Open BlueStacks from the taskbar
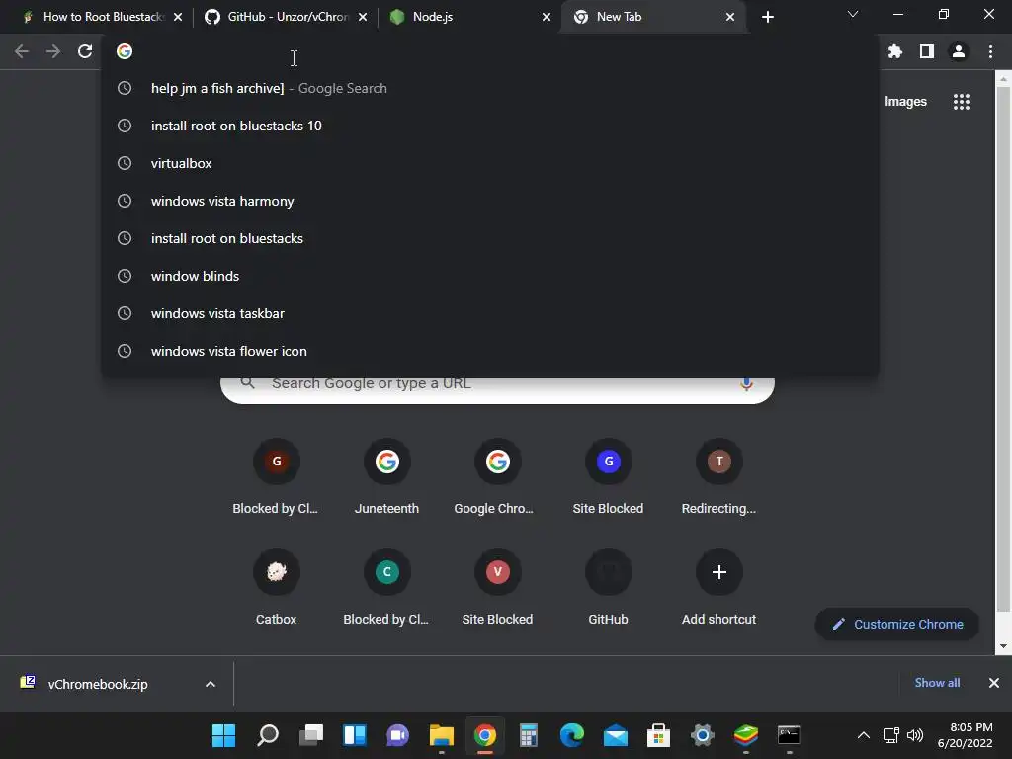Viewport: 1012px width, 759px height. pyautogui.click(x=745, y=735)
